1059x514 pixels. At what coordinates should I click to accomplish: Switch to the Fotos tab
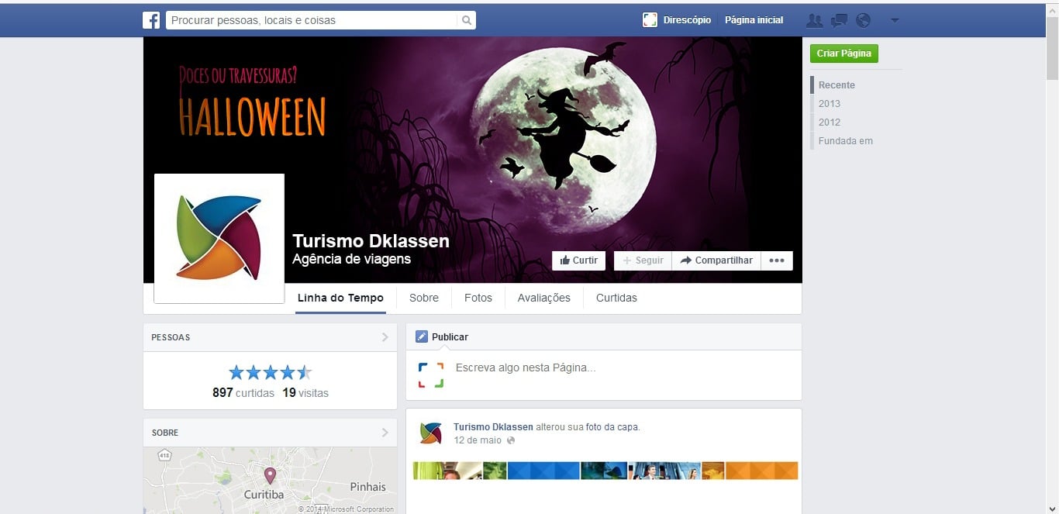[478, 298]
